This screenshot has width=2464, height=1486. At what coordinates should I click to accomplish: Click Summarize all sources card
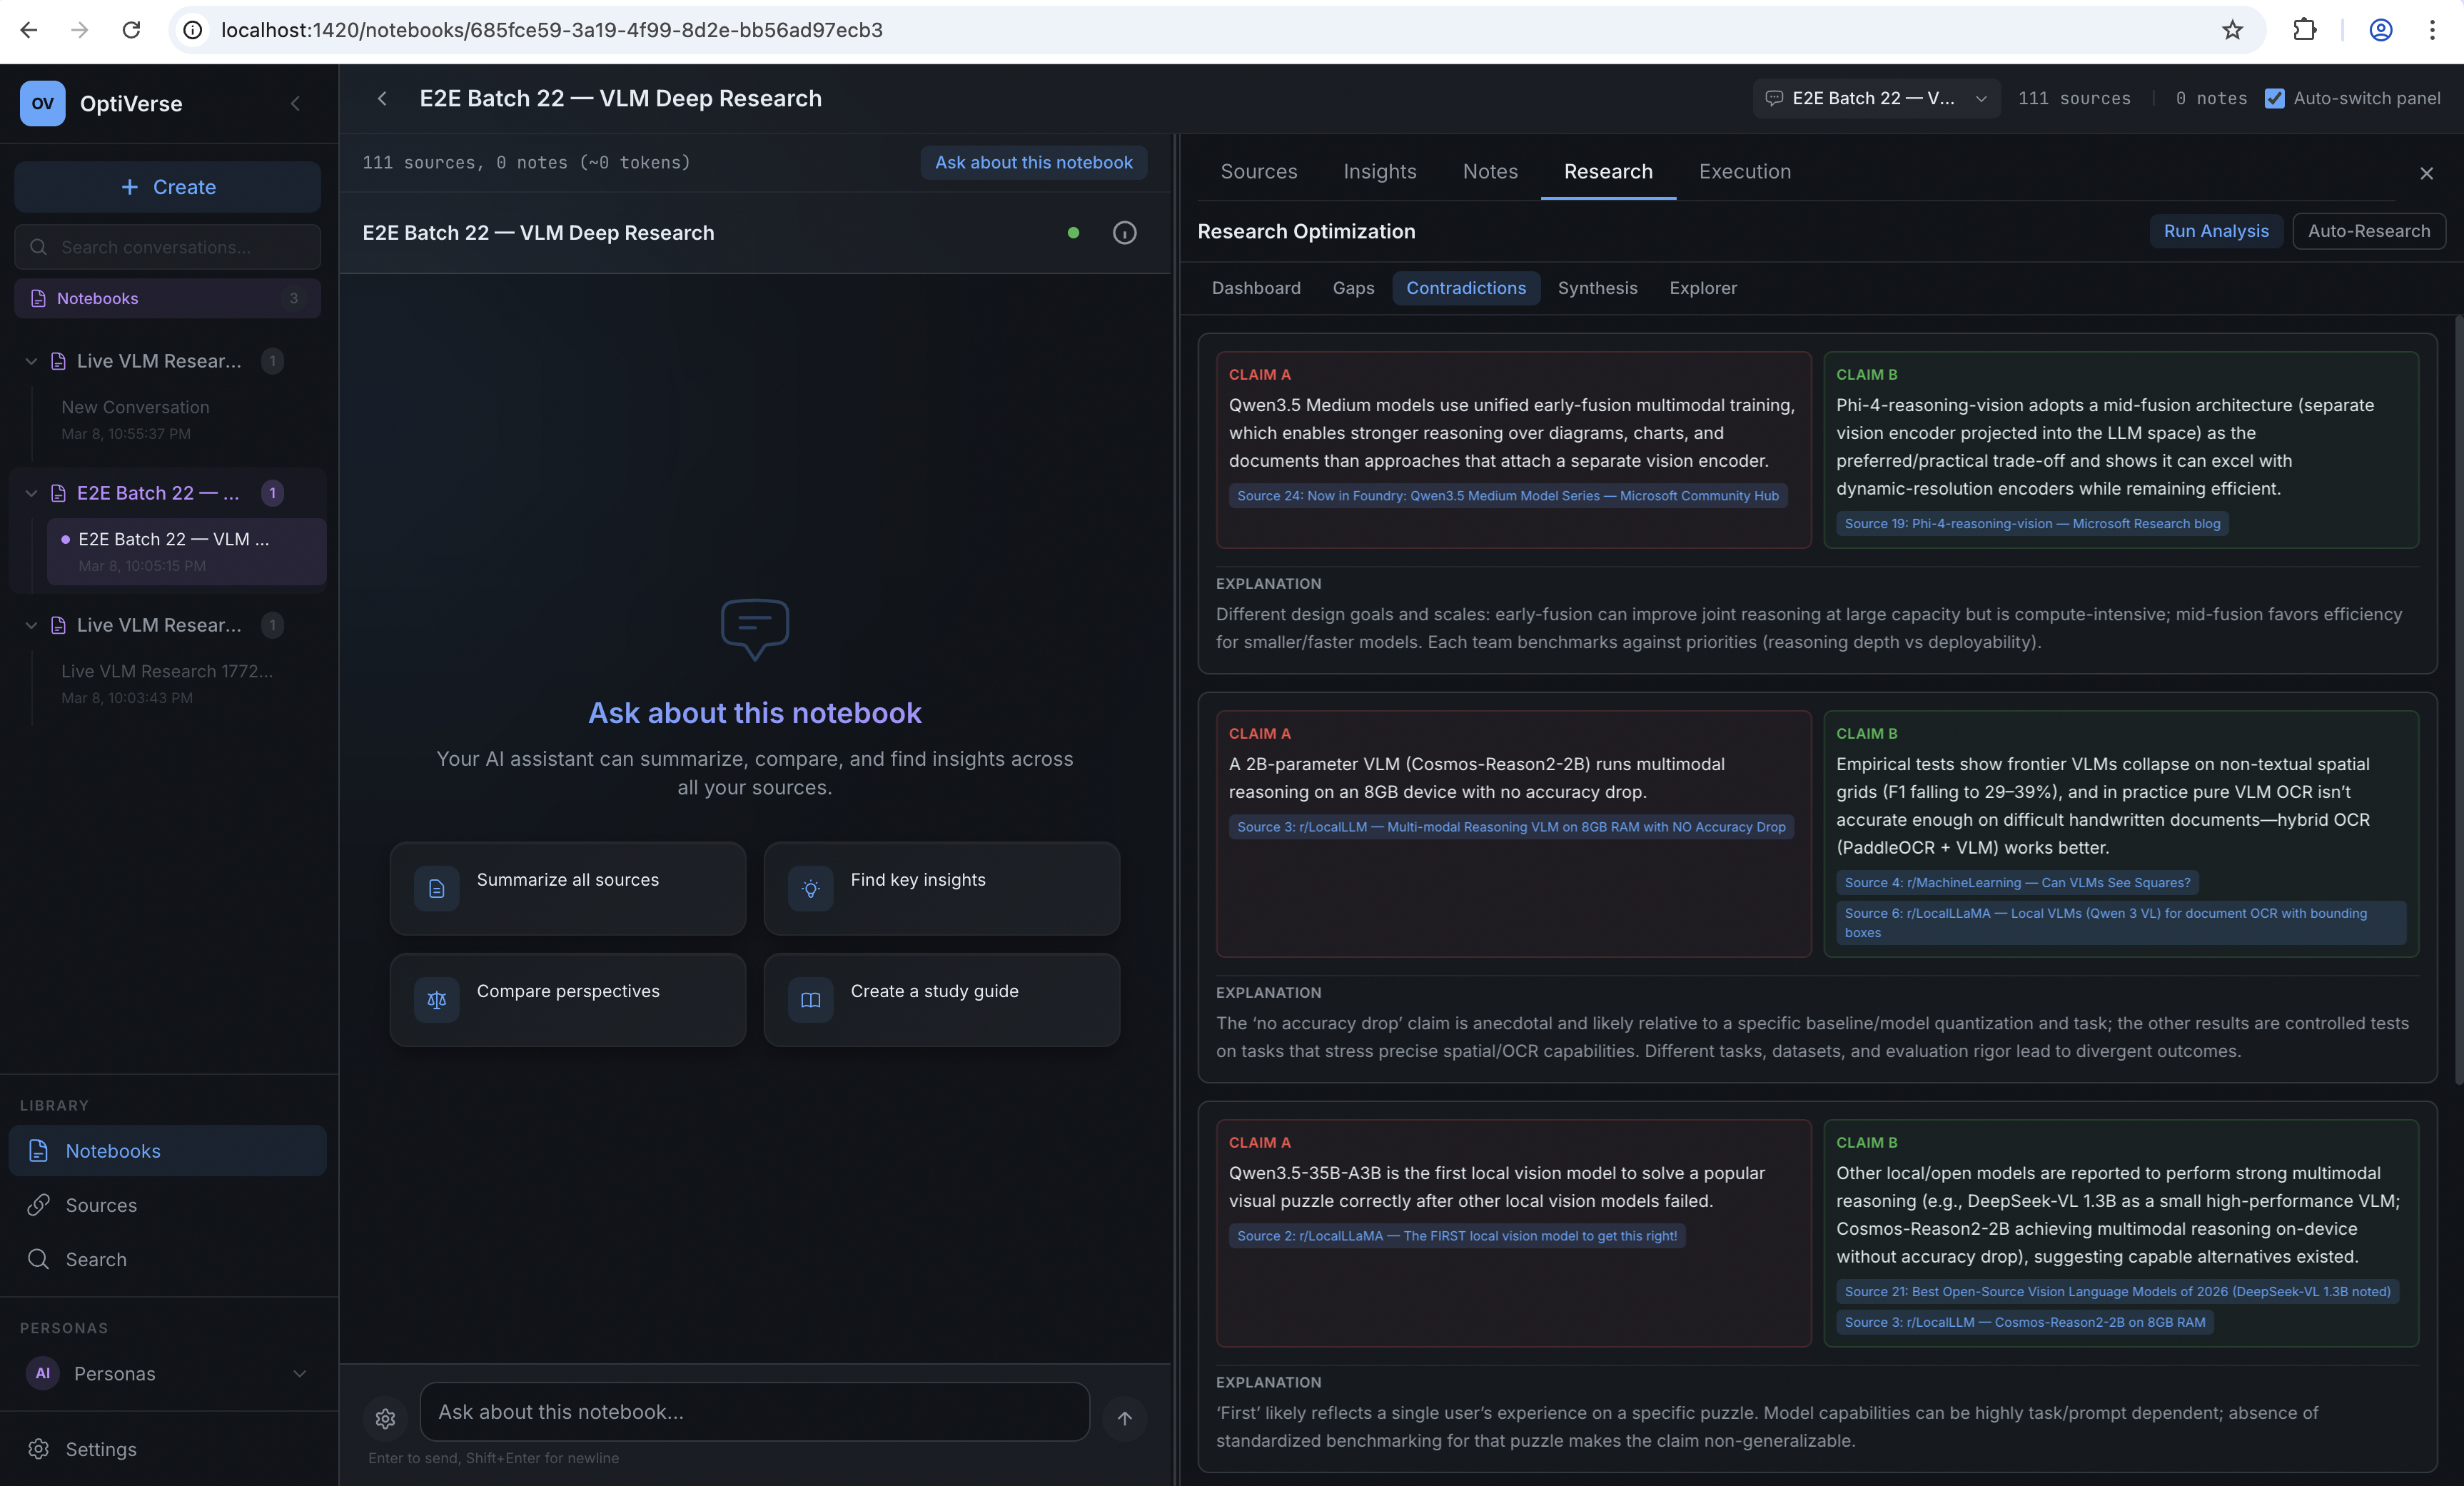click(568, 888)
